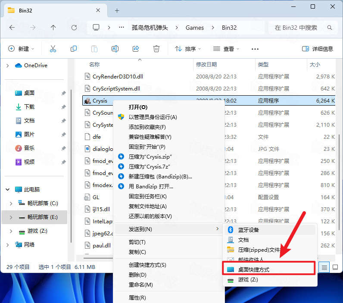Viewport: 343px width, 303px height.
Task: Sort by 名称 column header
Action: tap(94, 64)
